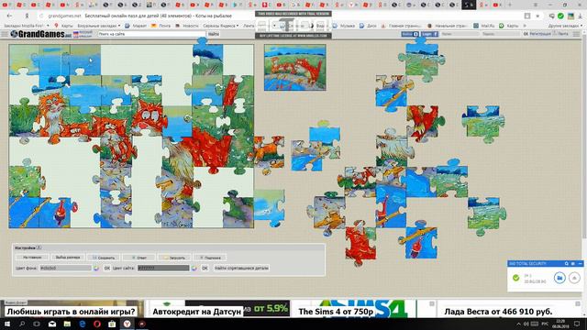Click the taskbar search magnifier icon
Screen dimensions: 587x330
22,324
